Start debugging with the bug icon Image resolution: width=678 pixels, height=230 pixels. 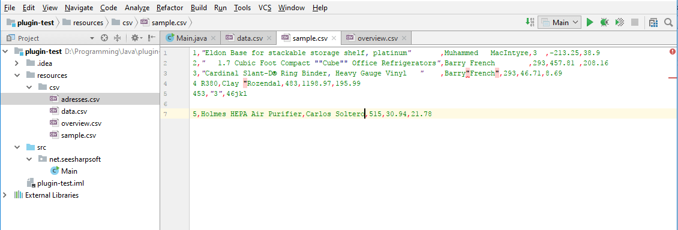pyautogui.click(x=605, y=22)
